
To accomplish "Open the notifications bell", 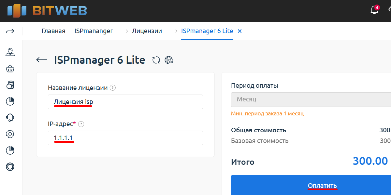I will (374, 10).
